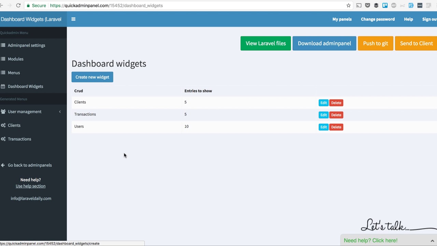Click the Adminpanel settings list icon
This screenshot has width=437, height=246.
(x=3, y=45)
